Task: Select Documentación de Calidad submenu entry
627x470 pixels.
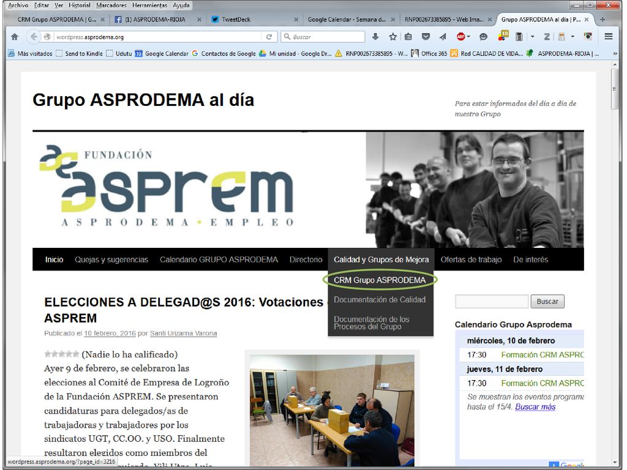Action: click(x=380, y=300)
